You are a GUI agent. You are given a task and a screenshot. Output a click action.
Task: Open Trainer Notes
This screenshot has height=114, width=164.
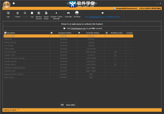46,13
